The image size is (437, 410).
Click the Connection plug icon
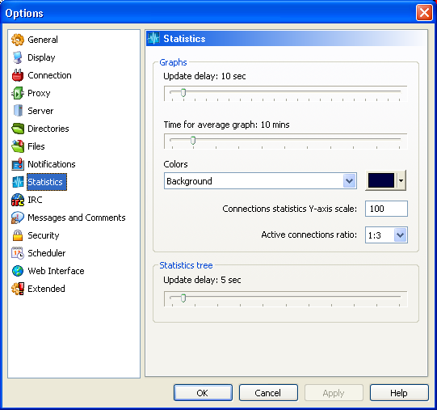pyautogui.click(x=18, y=75)
